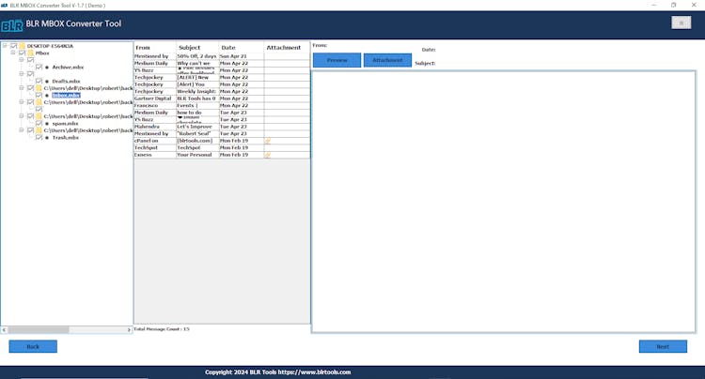Click the 'Total Message Count : 15' label
Viewport: 705px width, 379px height.
(162, 329)
